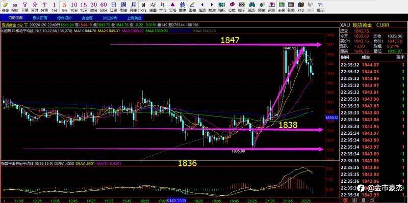Click the 现手 column header
The height and width of the screenshot is (203, 408).
400,57
